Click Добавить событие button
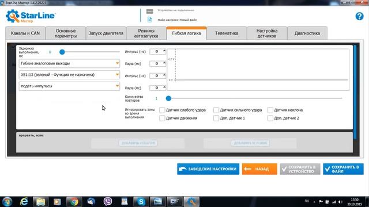 coord(138,143)
